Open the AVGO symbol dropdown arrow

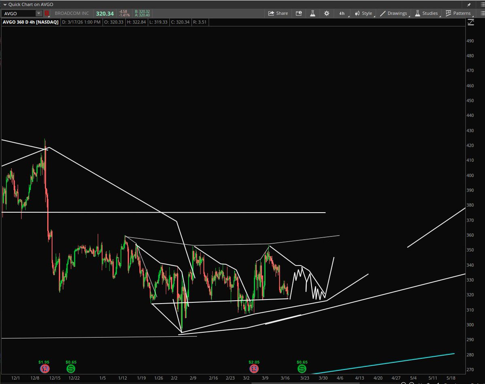pyautogui.click(x=39, y=13)
